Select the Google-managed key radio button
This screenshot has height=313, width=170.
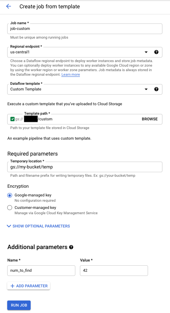tap(9, 195)
